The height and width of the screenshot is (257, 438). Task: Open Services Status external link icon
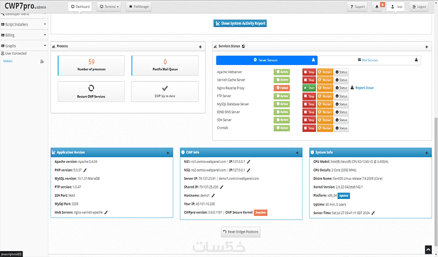point(243,46)
